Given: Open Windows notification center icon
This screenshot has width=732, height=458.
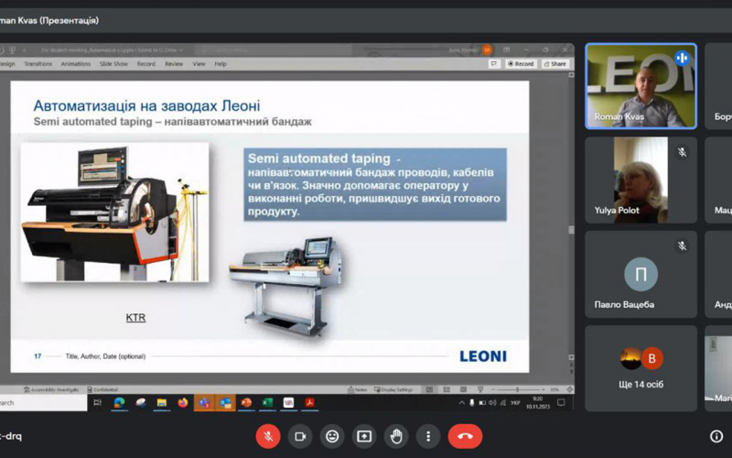Looking at the screenshot, I should 561,403.
